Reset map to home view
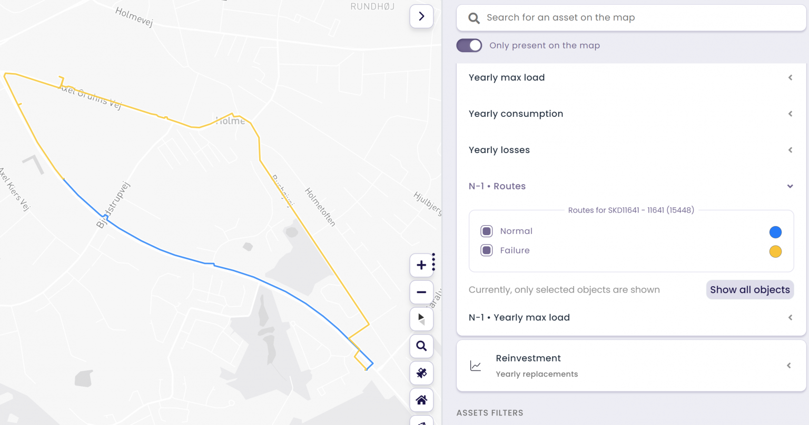The width and height of the screenshot is (809, 425). point(421,400)
